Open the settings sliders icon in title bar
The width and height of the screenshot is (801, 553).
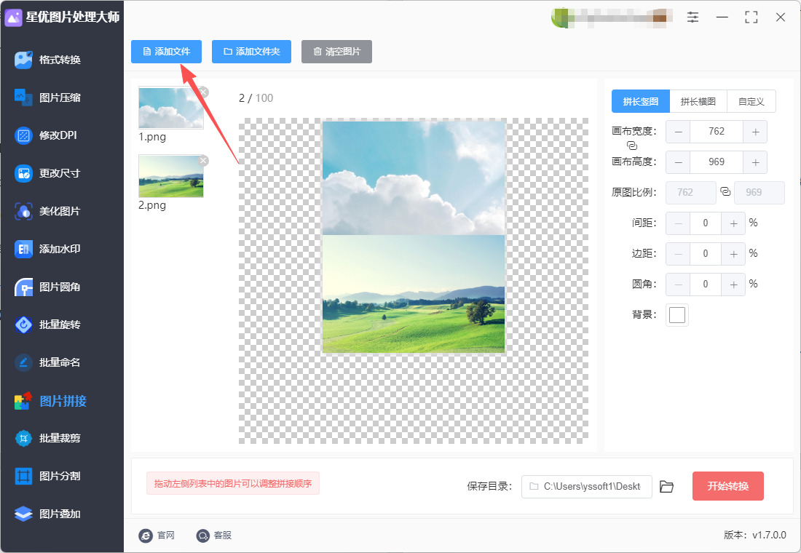click(693, 17)
